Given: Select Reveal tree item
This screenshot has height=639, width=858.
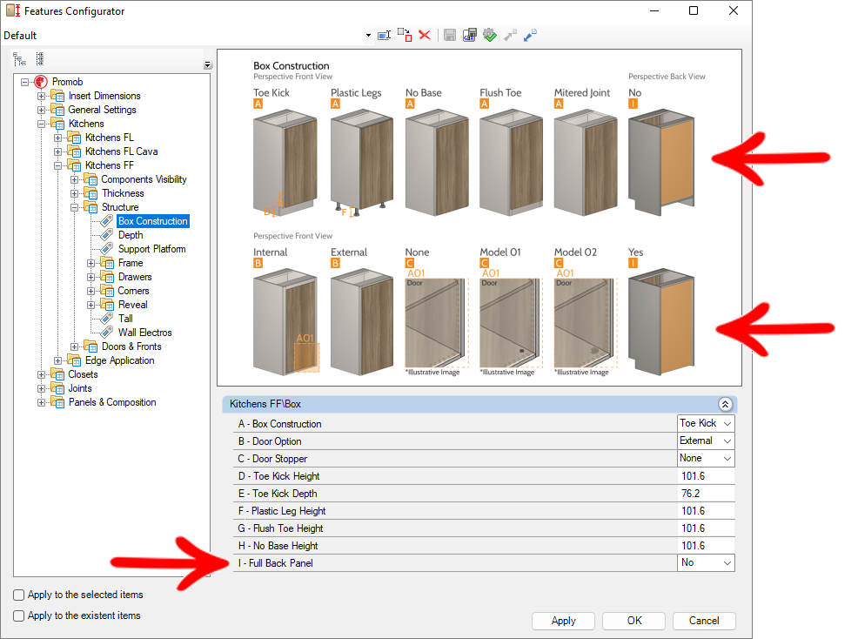Looking at the screenshot, I should (133, 305).
